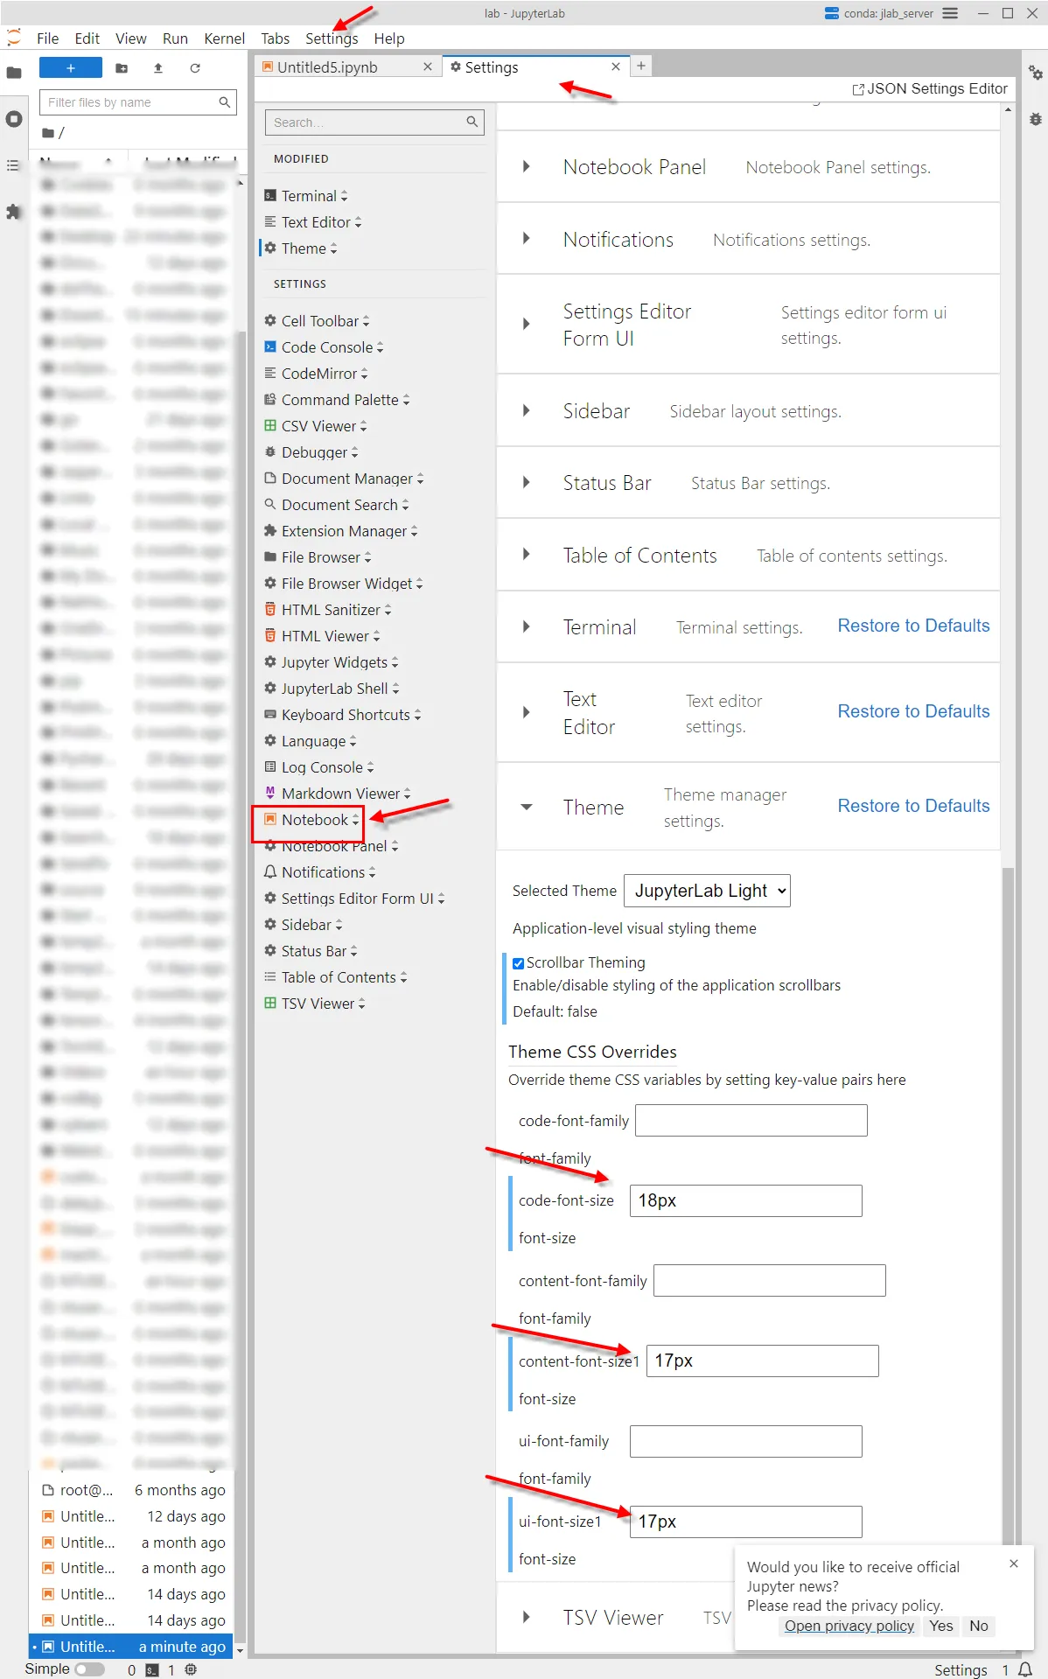Viewport: 1048px width, 1679px height.
Task: Click the notifications bell in status bar
Action: 1025,1669
